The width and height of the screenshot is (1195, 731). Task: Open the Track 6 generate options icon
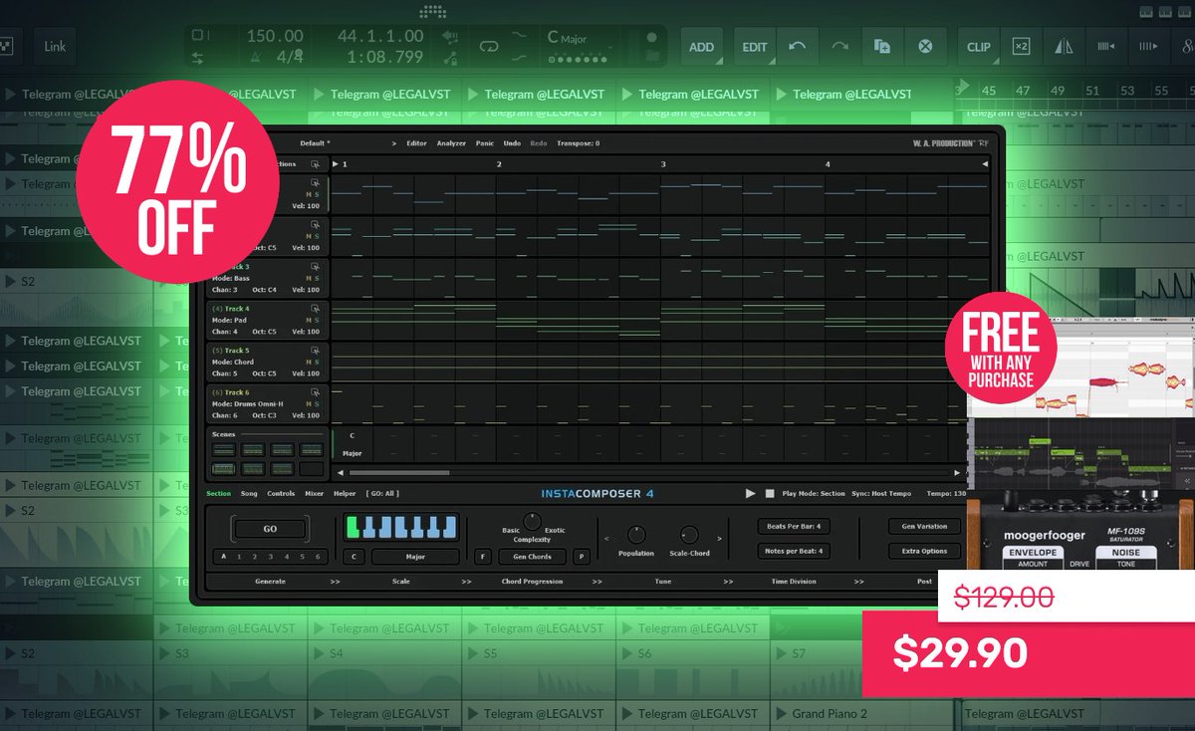tap(315, 392)
